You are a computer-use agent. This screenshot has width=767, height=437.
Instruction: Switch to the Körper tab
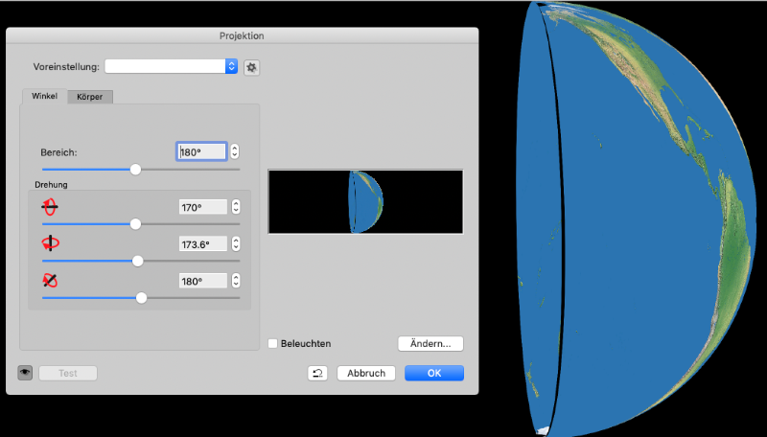(x=91, y=96)
